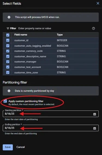Open the filter help question-mark icon
The height and width of the screenshot is (155, 102).
[94, 28]
